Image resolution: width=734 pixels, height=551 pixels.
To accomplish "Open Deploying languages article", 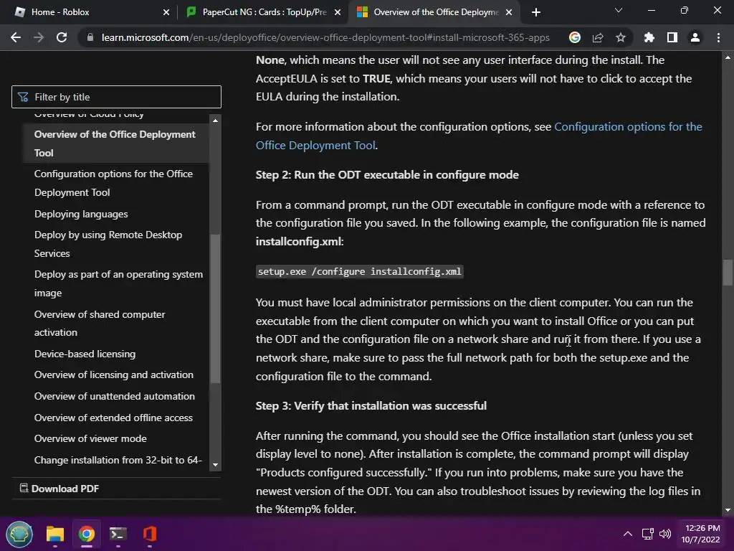I will tap(81, 214).
